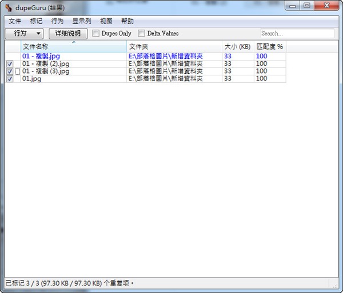Click size value 33 of 01.jpg row
Viewport: 343px width, 293px height.
[x=228, y=79]
